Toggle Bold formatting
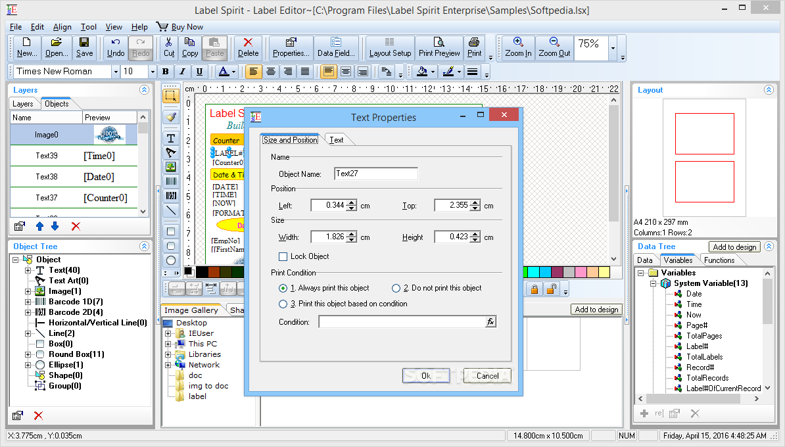The width and height of the screenshot is (785, 447). coord(166,72)
